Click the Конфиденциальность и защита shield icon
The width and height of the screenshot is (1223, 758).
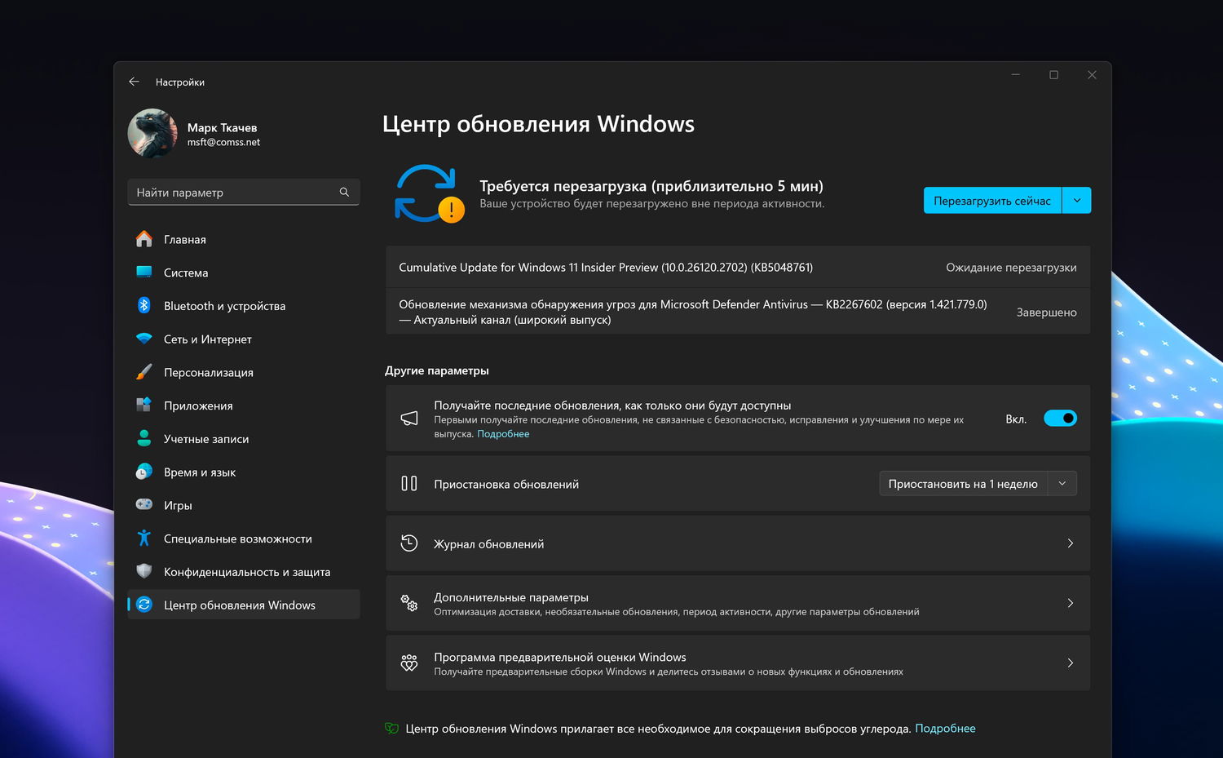tap(144, 571)
